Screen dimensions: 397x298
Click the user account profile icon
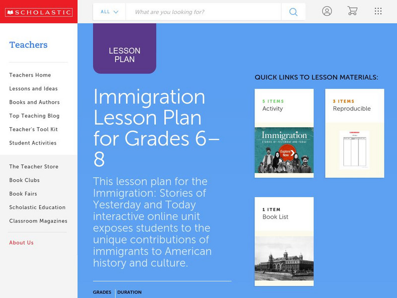coord(327,11)
